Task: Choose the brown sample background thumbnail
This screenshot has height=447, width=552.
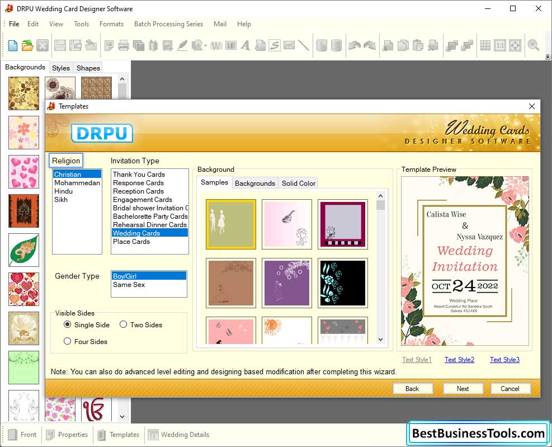Action: [x=230, y=283]
